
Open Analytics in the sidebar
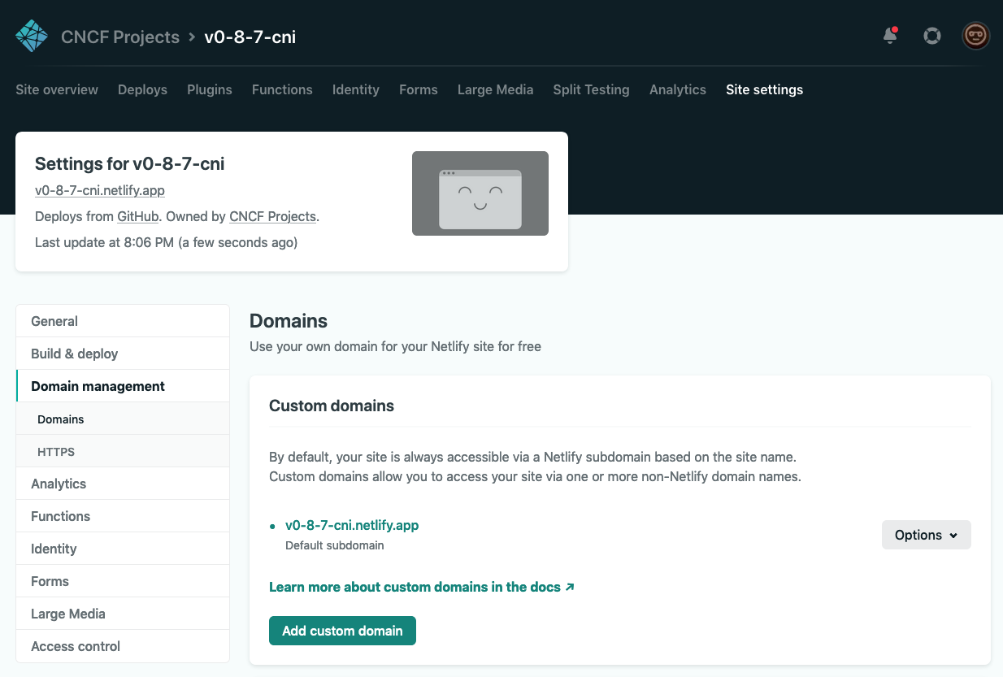tap(123, 484)
